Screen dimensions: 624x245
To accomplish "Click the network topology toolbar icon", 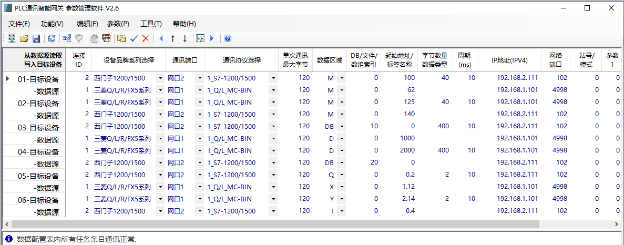I will (67, 38).
